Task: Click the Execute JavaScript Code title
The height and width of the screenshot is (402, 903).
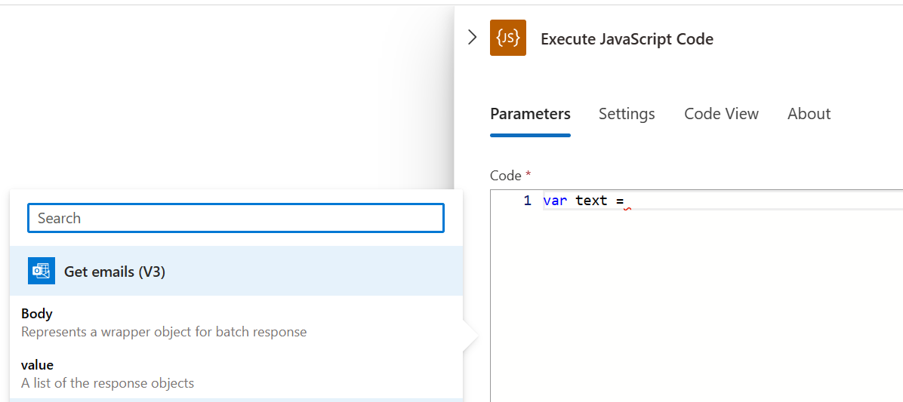Action: click(627, 39)
